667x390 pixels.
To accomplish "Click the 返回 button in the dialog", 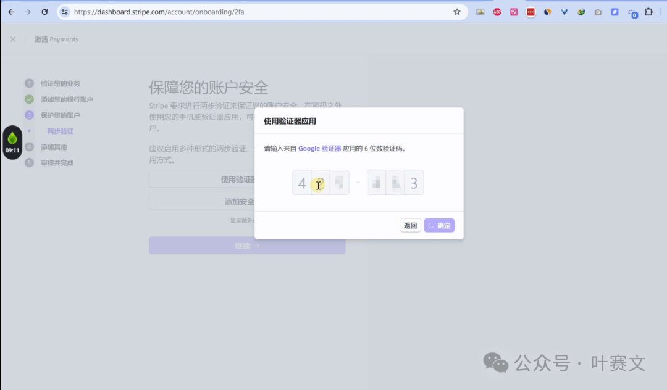I will (x=410, y=226).
